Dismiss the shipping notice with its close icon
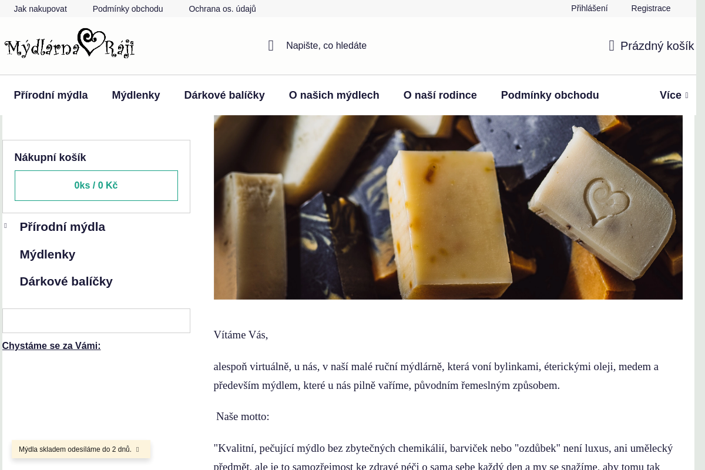 pos(137,449)
